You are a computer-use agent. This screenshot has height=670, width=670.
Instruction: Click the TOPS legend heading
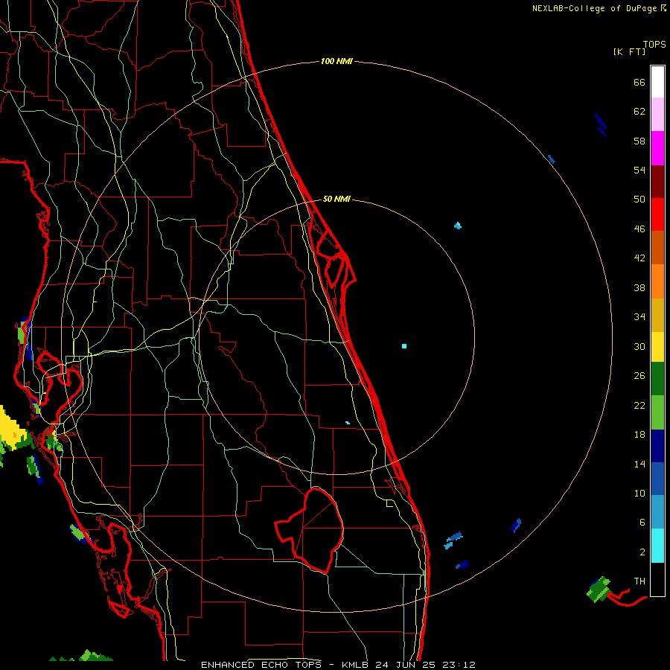654,44
